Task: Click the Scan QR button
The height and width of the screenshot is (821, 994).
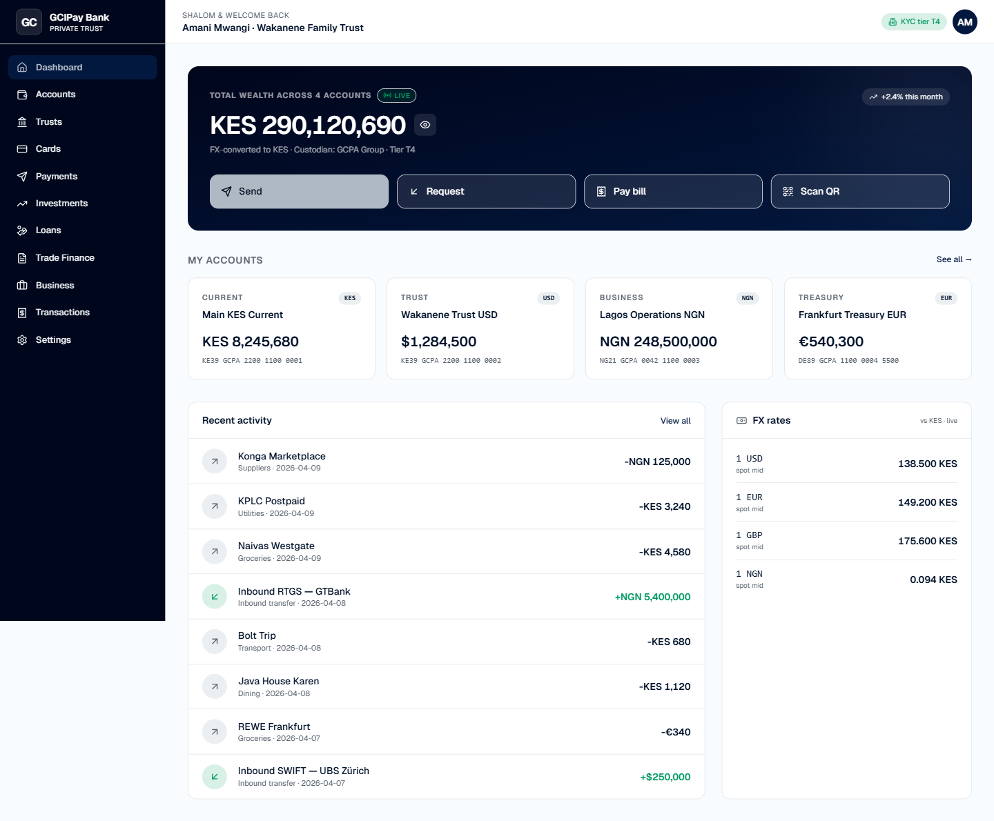Action: [860, 191]
